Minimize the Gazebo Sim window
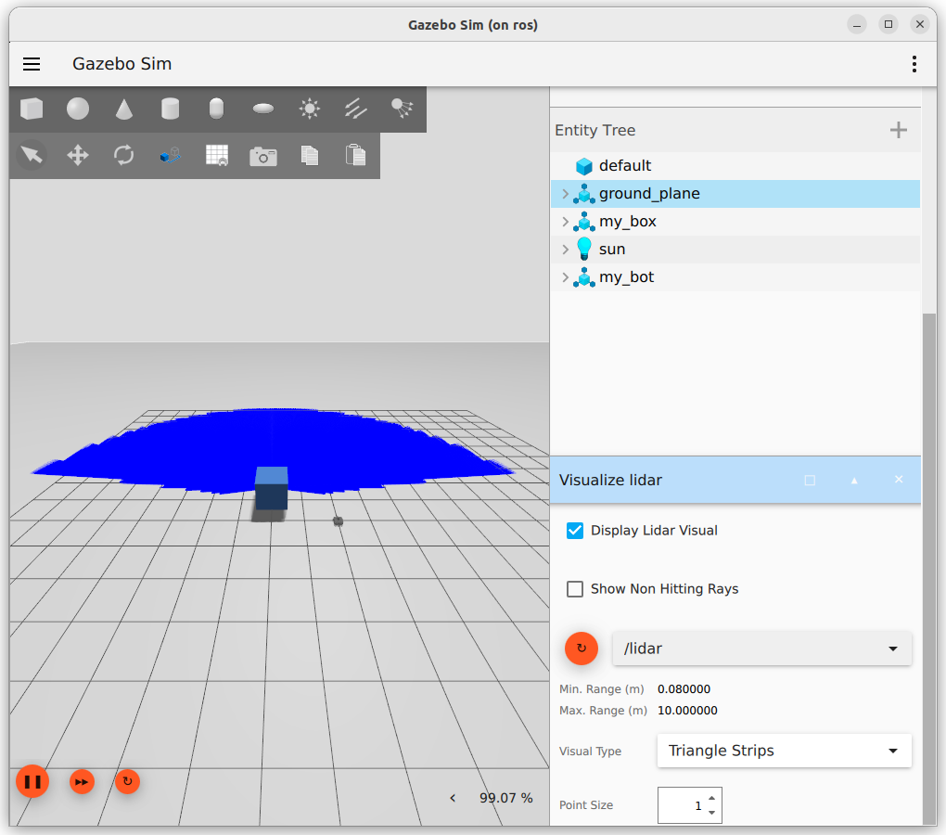This screenshot has height=835, width=946. click(857, 25)
